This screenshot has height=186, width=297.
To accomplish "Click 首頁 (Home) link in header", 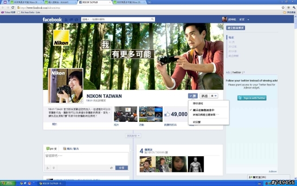I will (242, 20).
